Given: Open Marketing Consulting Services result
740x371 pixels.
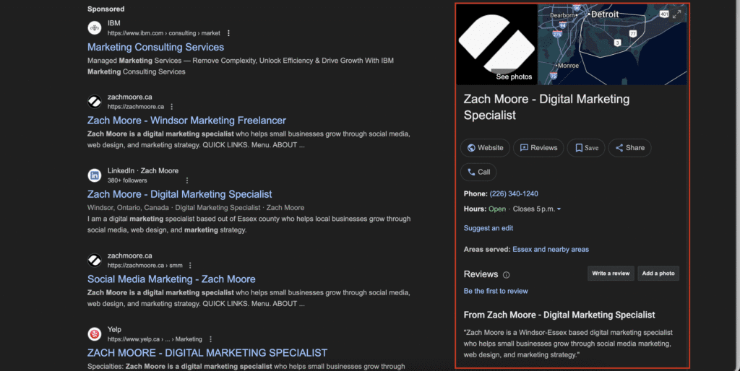Looking at the screenshot, I should (155, 48).
